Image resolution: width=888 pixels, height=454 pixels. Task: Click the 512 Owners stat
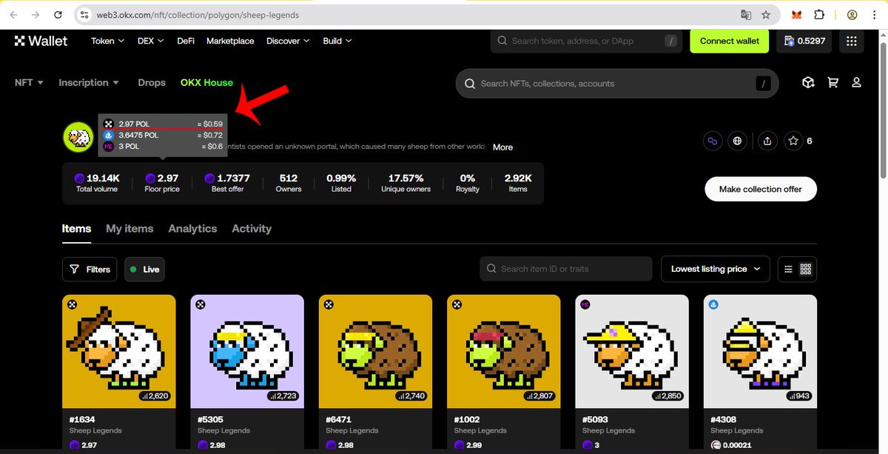pyautogui.click(x=289, y=183)
